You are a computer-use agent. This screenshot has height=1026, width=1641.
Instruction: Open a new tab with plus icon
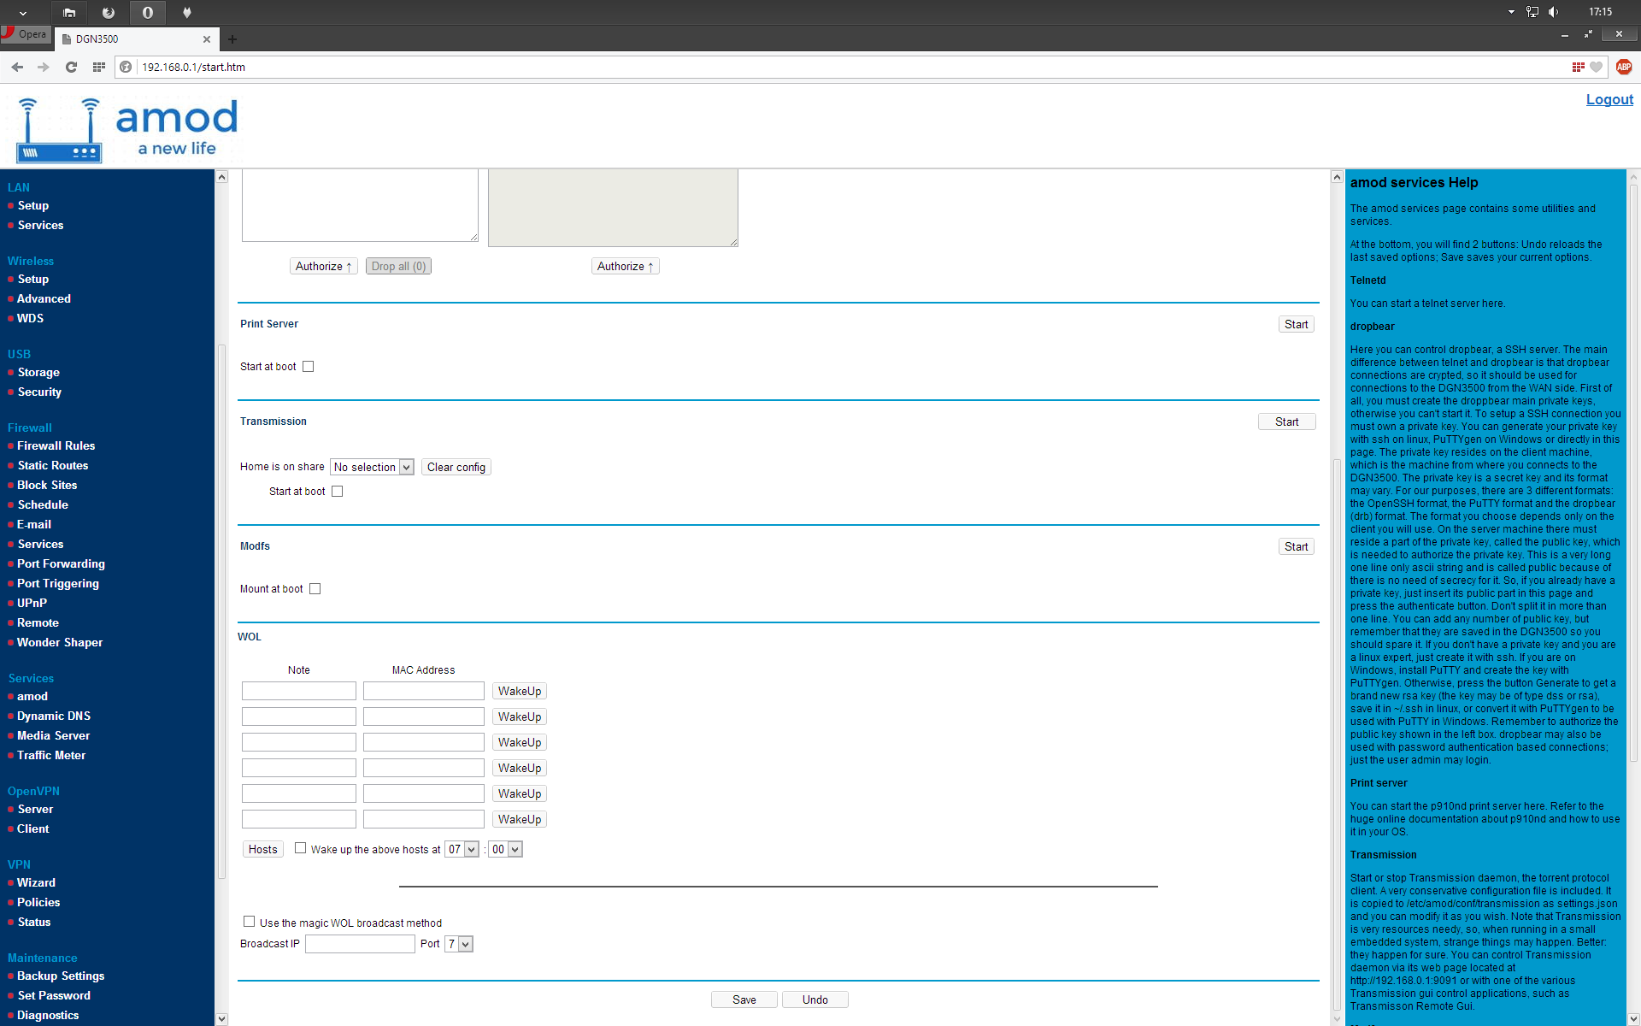232,39
